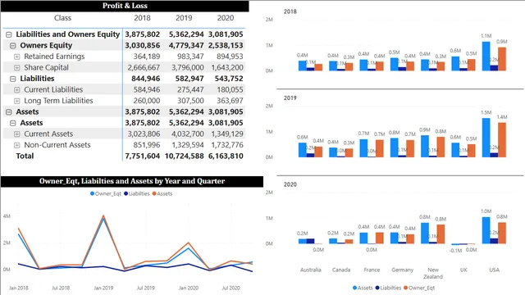This screenshot has width=525, height=295.
Task: Click the Jan 2019 line chart axis label
Action: click(103, 288)
